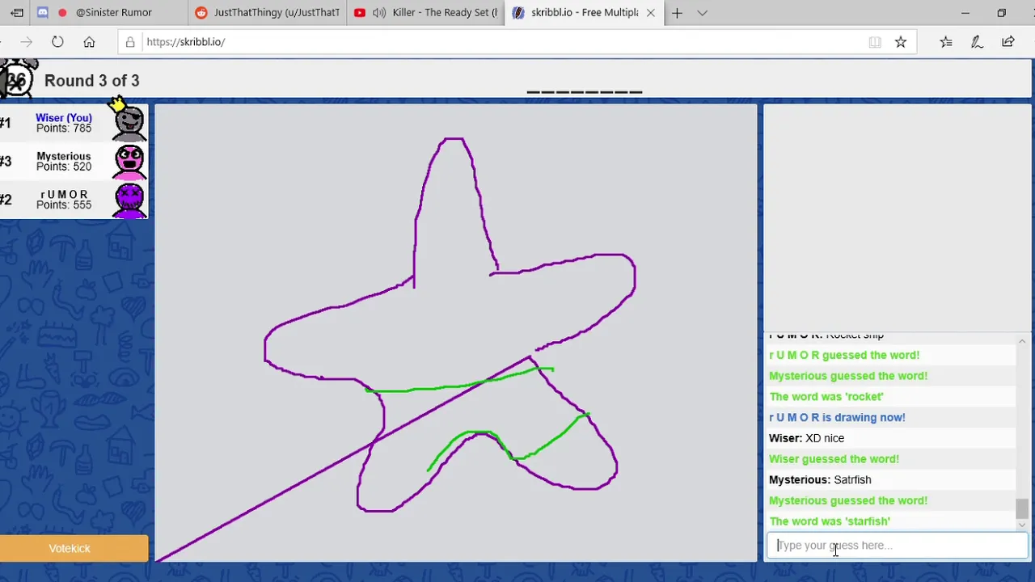
Task: Click the site padlock icon in address bar
Action: (130, 42)
